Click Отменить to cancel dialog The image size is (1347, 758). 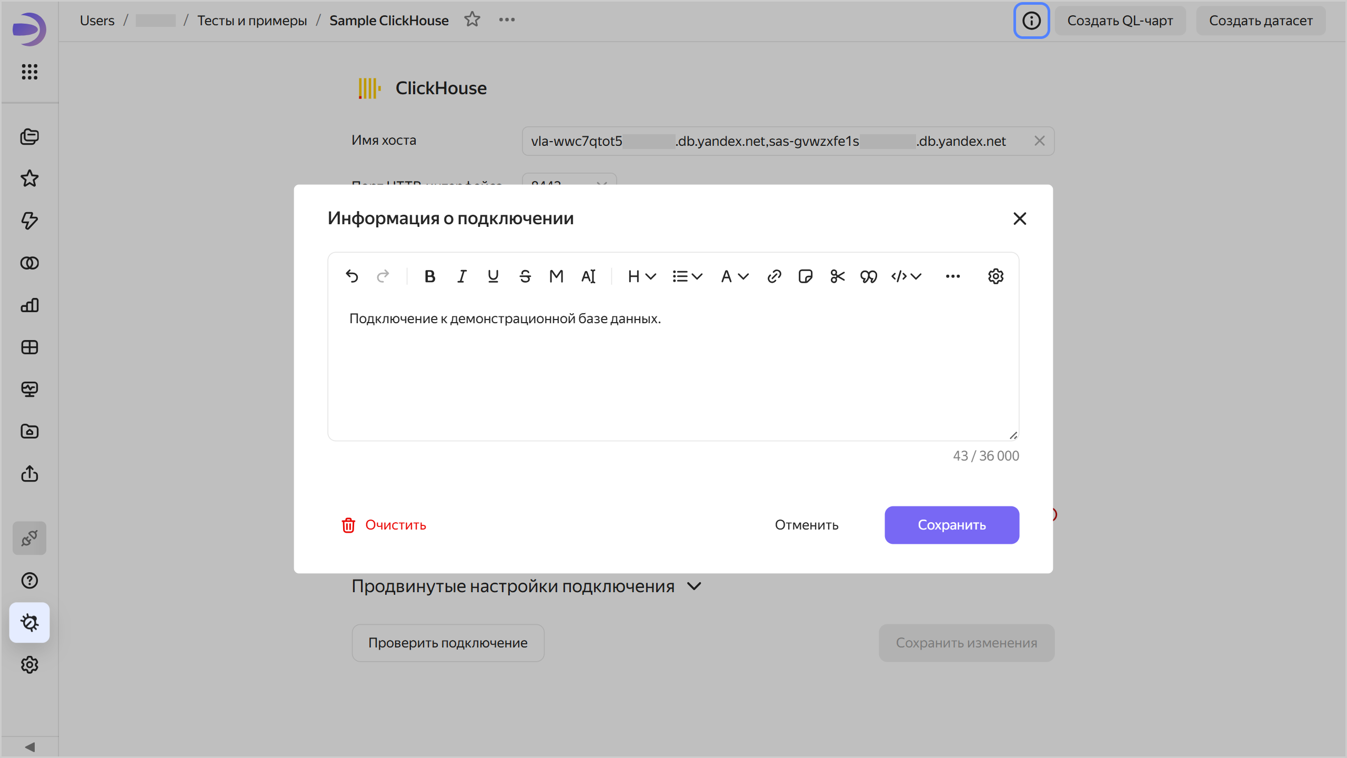806,525
